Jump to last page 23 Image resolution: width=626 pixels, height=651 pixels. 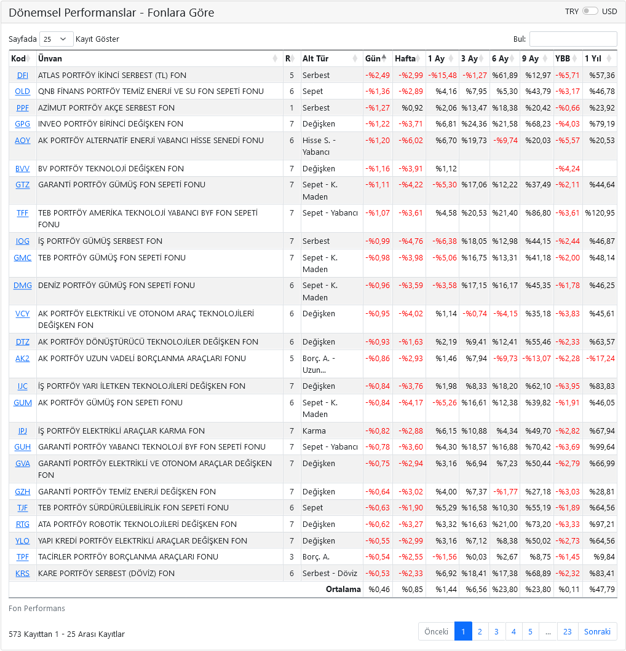tap(568, 631)
